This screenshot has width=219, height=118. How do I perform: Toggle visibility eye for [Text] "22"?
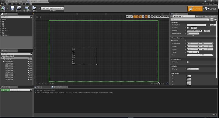[x=31, y=67]
